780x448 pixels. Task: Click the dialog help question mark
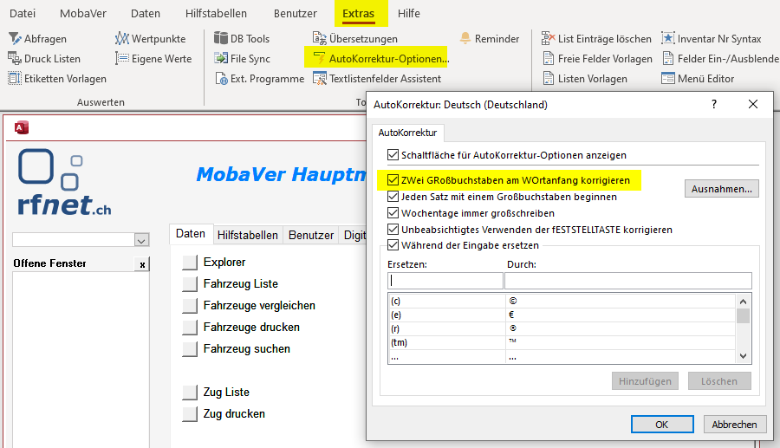714,104
